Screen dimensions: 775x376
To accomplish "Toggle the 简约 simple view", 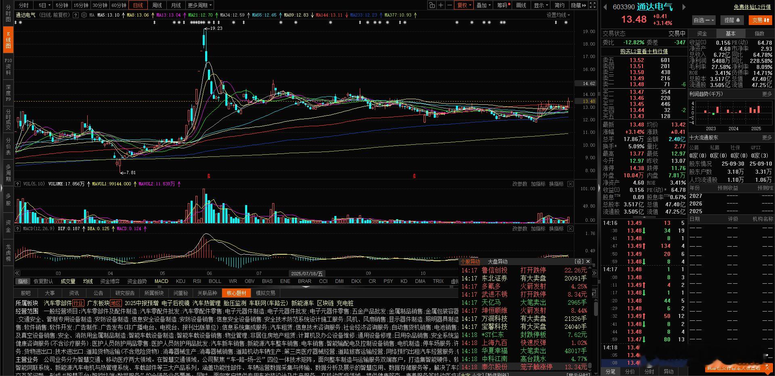I will pos(560,5).
